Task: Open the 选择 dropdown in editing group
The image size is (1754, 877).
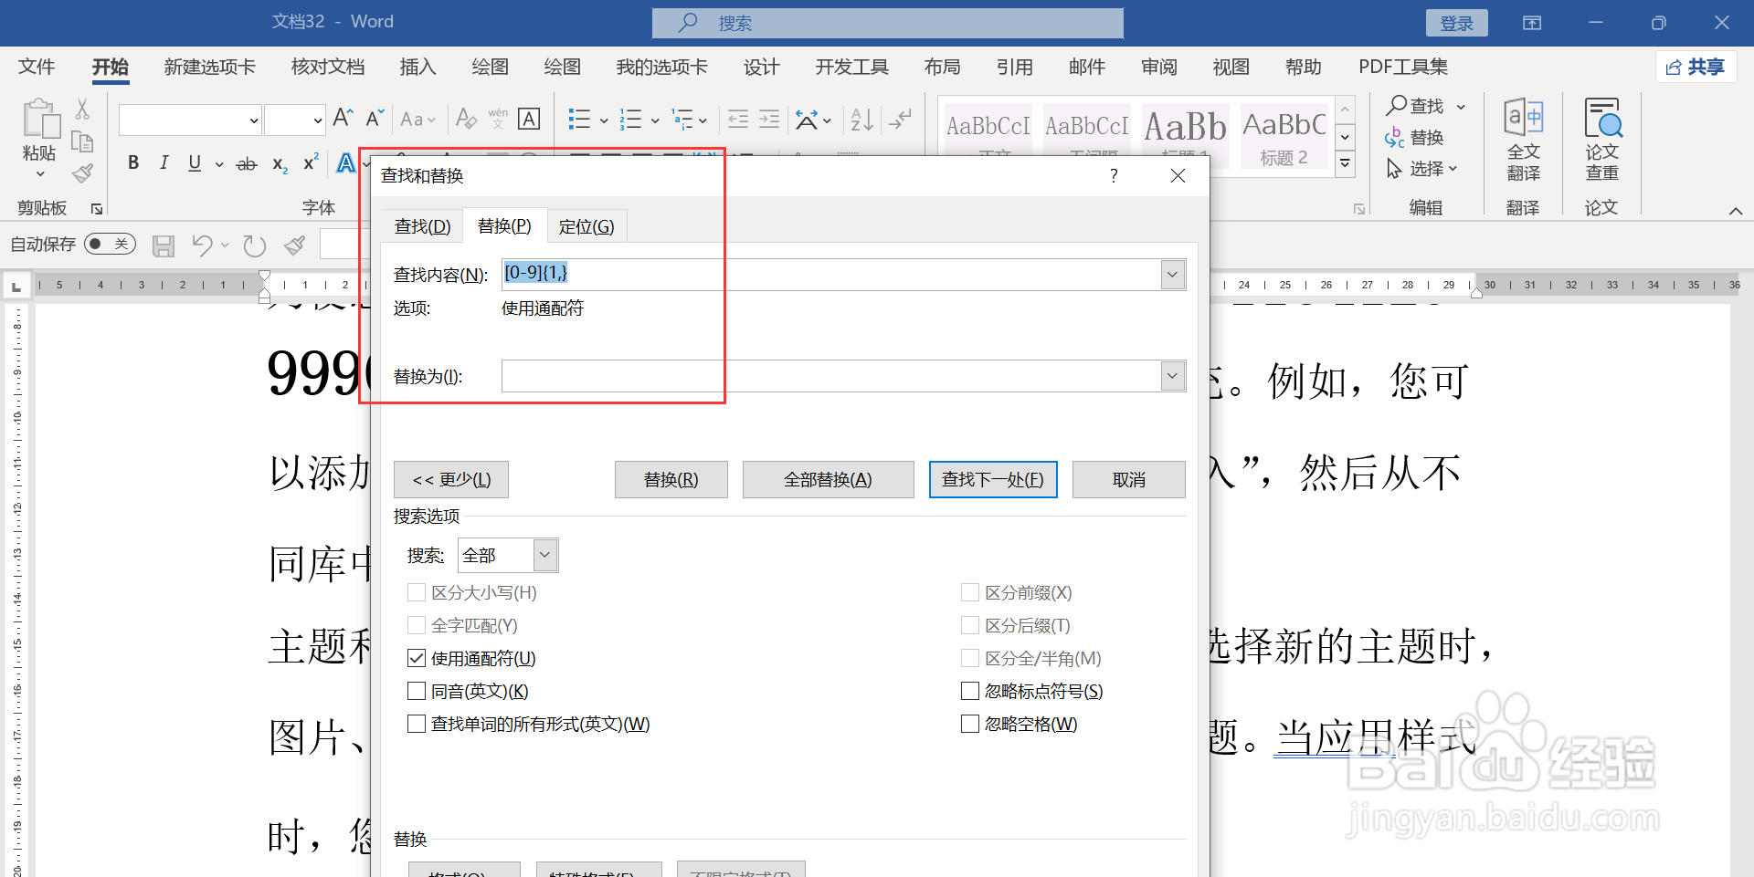Action: pyautogui.click(x=1422, y=169)
